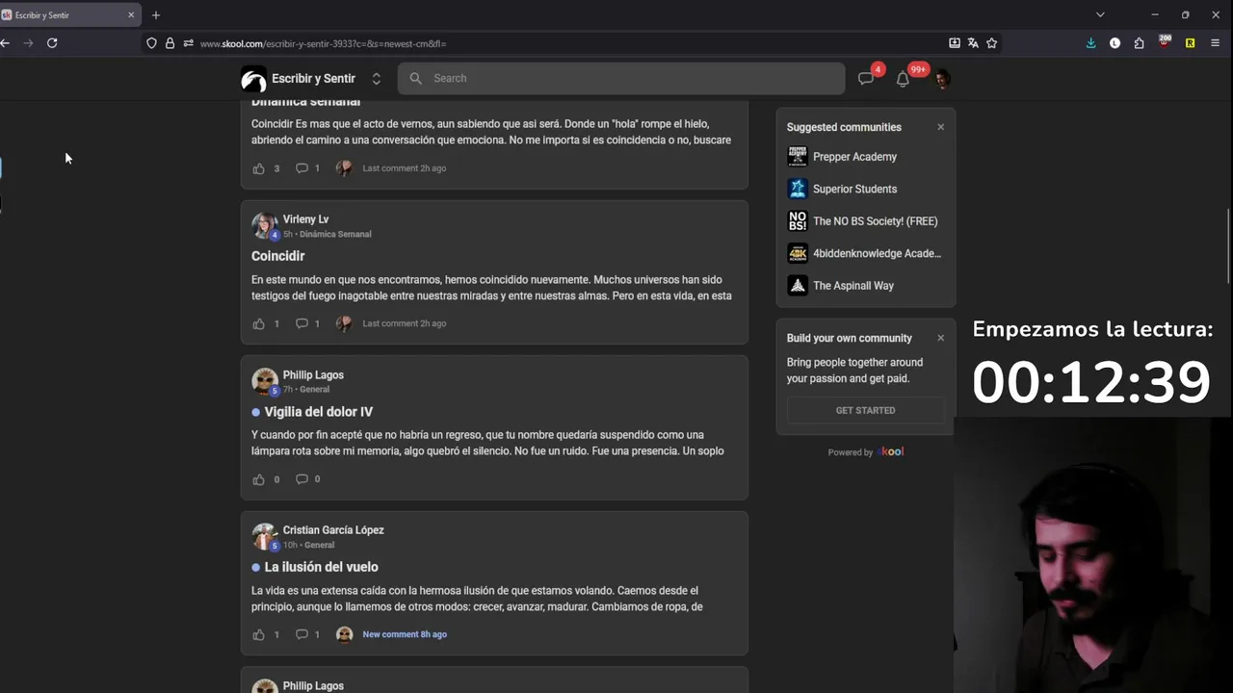This screenshot has height=693, width=1233.
Task: Open the browser hamburger menu
Action: (x=1215, y=43)
